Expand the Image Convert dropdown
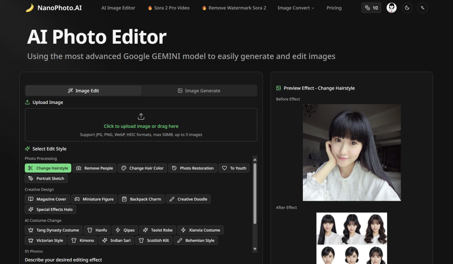Image resolution: width=453 pixels, height=264 pixels. 296,8
